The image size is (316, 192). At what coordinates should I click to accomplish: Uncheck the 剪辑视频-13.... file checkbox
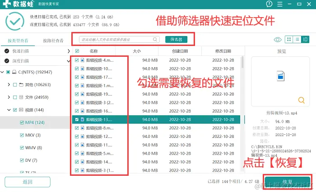[77, 119]
